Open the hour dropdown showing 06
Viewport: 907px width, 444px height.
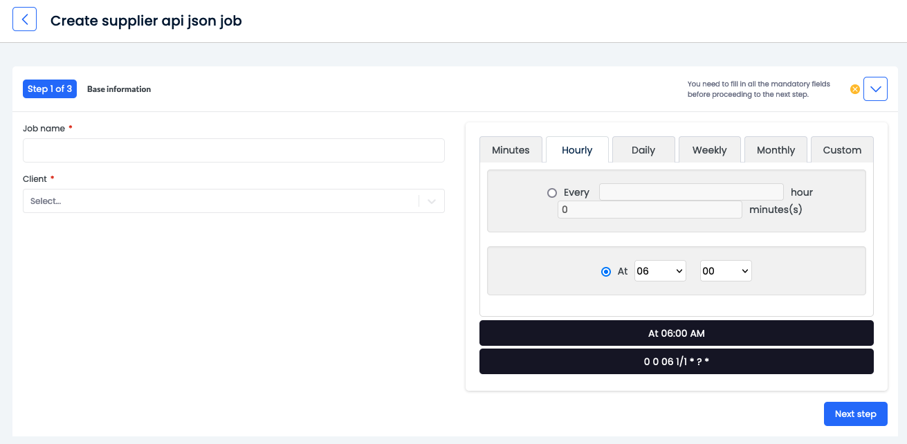[x=660, y=270]
